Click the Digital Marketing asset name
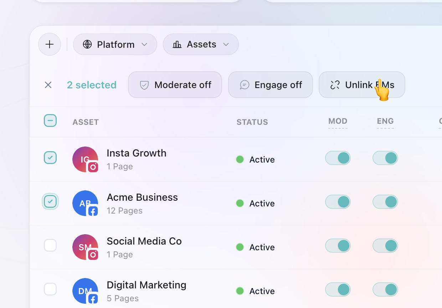The height and width of the screenshot is (308, 442). click(147, 285)
